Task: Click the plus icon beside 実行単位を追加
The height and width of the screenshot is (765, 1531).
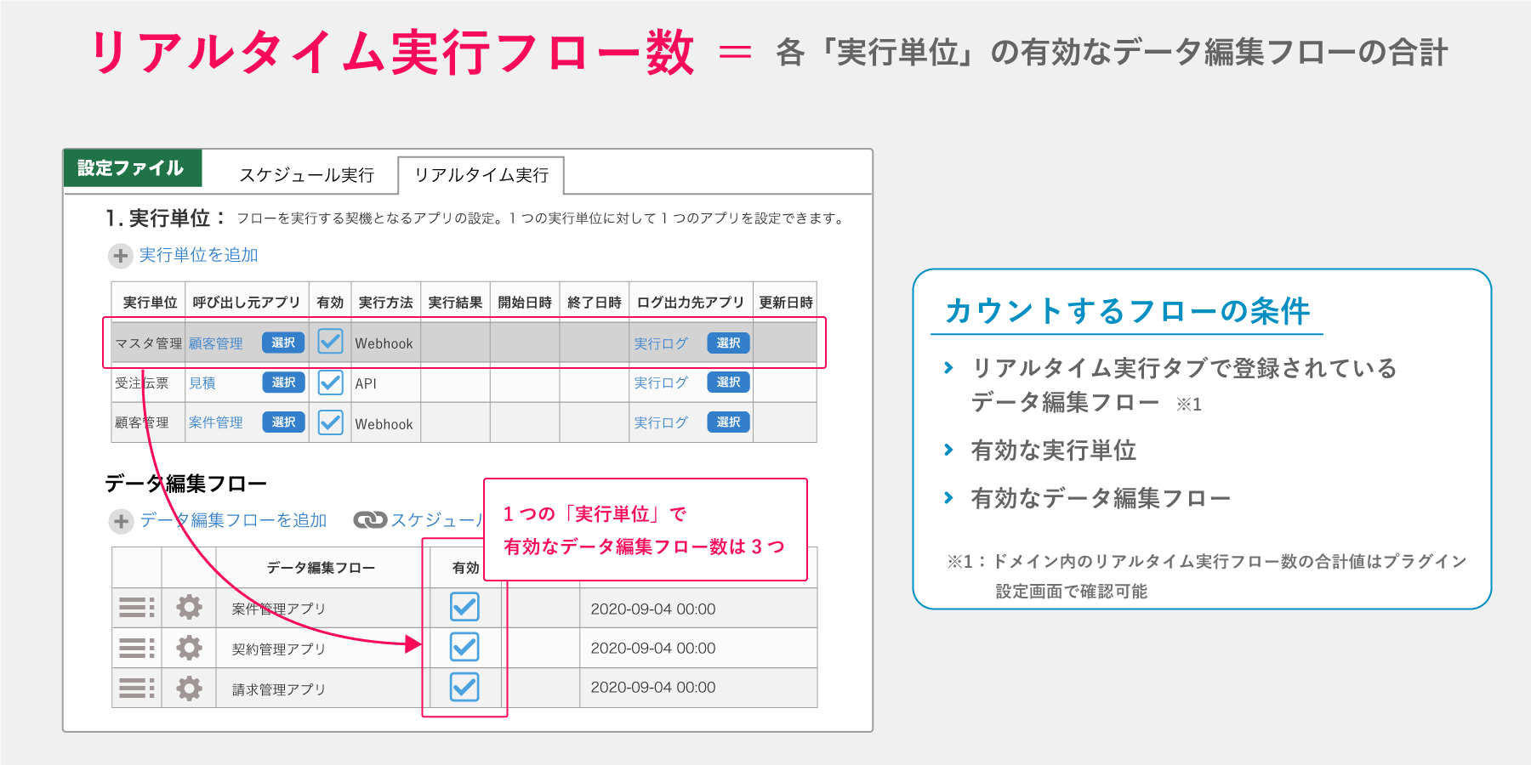Action: 121,256
